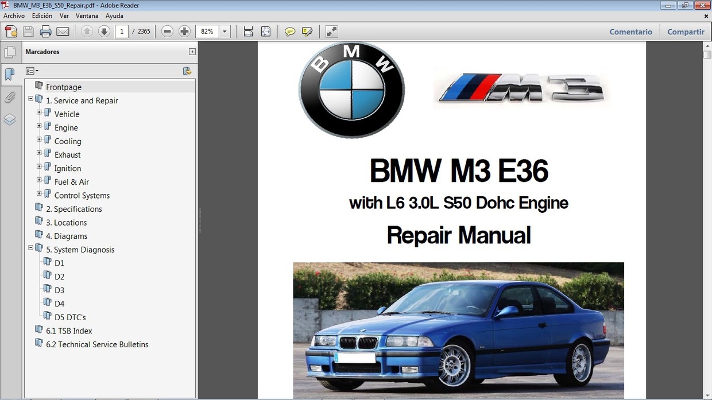Open the D5 DTC's bookmark

70,317
